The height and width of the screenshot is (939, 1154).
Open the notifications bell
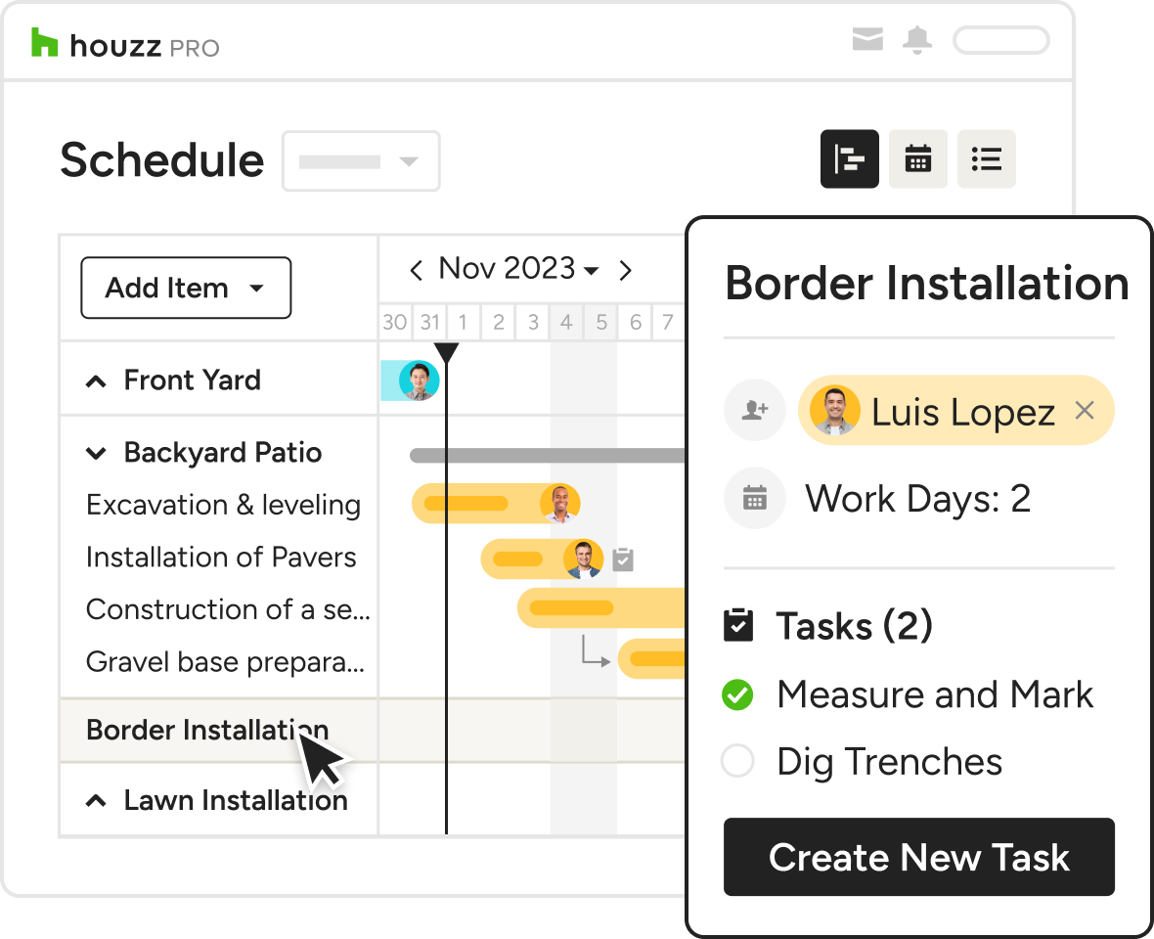coord(917,40)
